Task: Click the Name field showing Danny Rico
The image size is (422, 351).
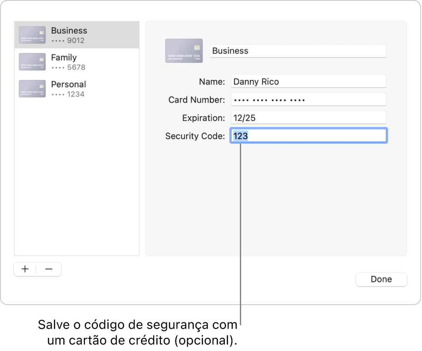Action: 308,81
